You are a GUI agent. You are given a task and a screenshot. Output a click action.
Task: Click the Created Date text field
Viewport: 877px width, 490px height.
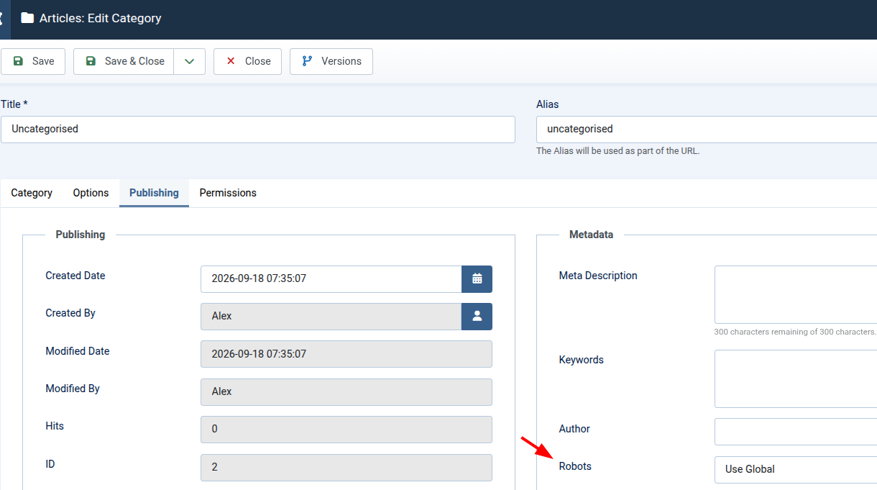point(331,278)
